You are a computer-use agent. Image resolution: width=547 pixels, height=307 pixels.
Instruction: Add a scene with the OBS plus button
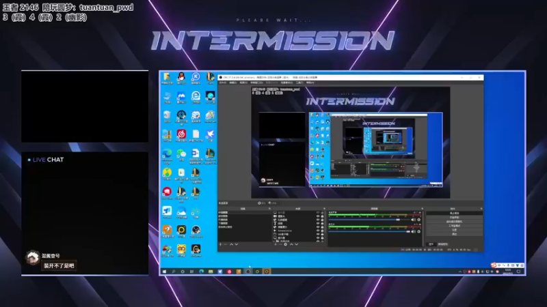[220, 244]
